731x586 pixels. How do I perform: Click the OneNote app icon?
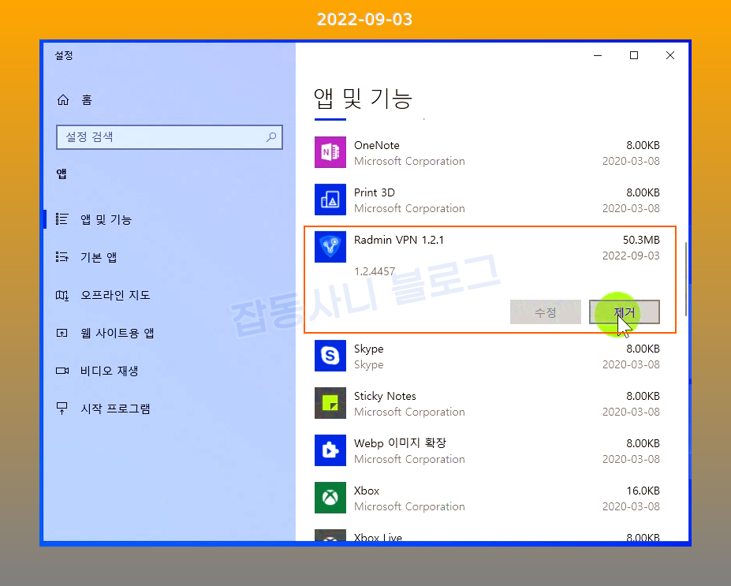point(330,152)
